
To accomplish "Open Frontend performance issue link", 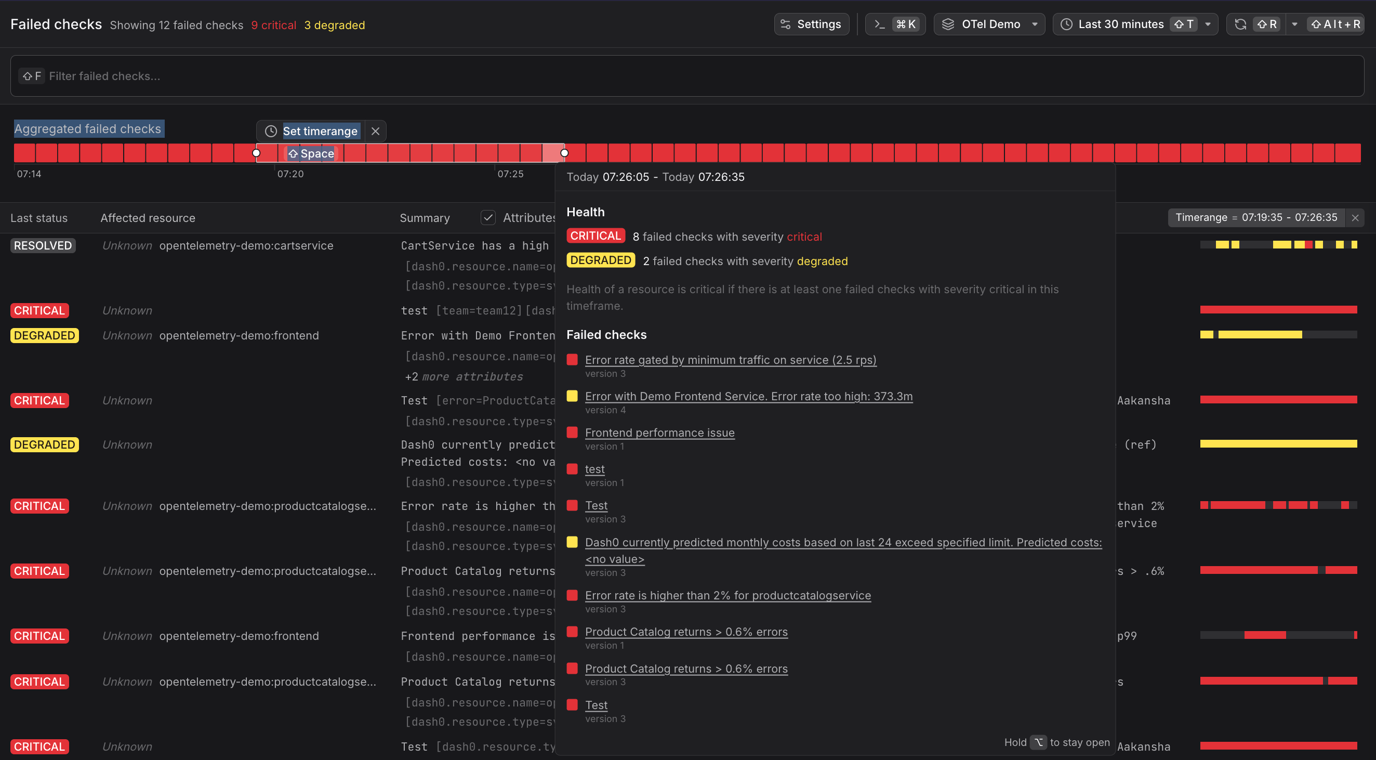I will point(660,433).
